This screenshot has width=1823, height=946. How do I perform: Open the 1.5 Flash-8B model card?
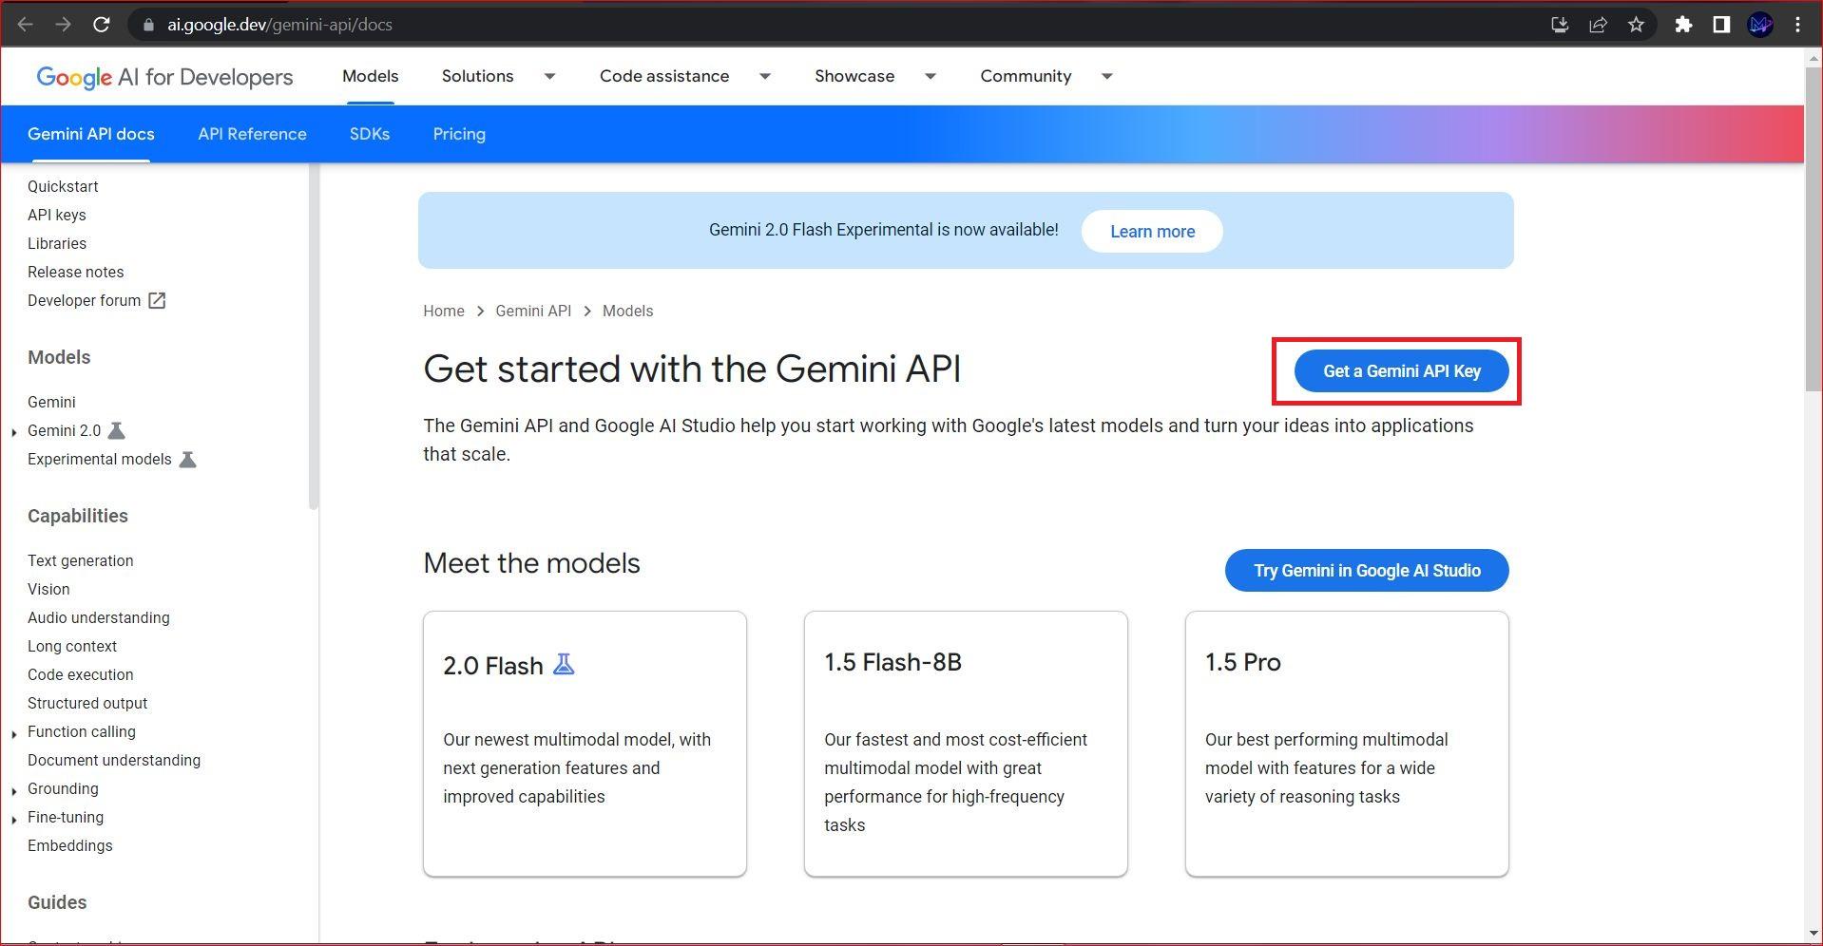point(966,744)
